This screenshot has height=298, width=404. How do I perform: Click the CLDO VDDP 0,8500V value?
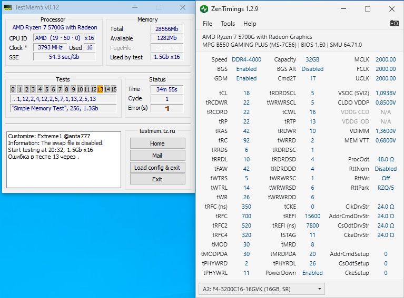tap(386, 102)
